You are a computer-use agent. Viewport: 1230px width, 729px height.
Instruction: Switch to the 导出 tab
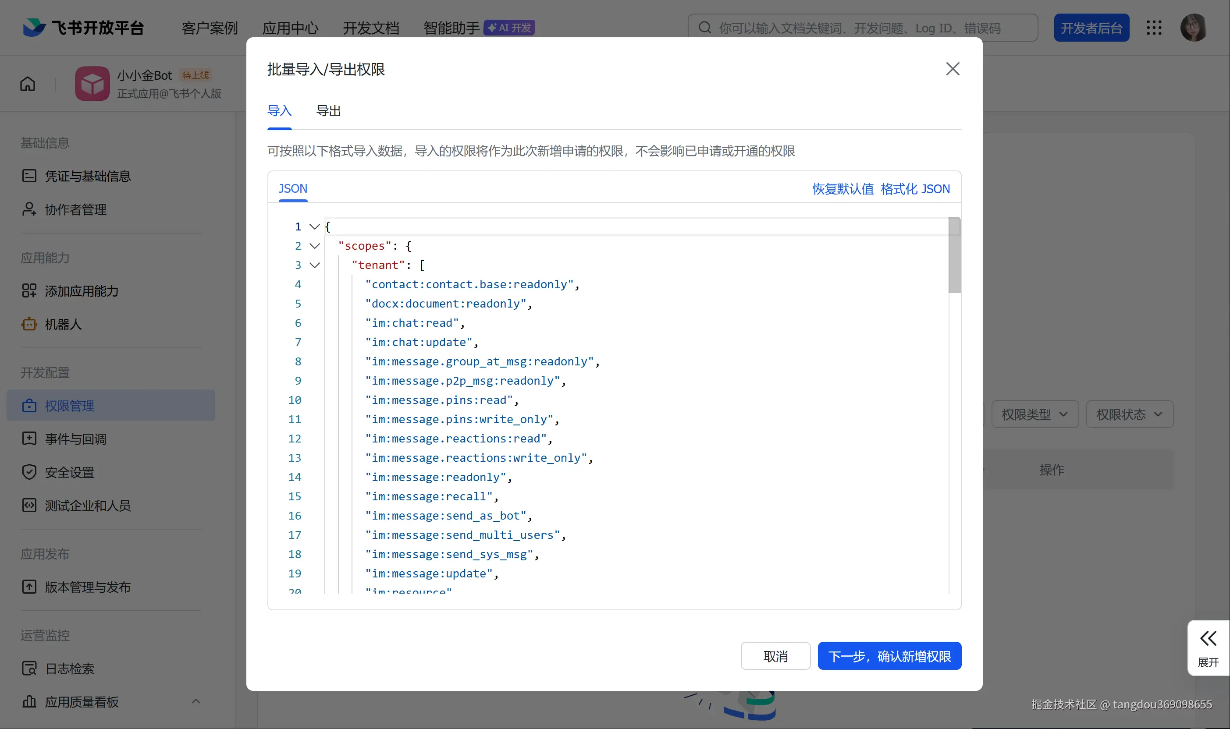point(328,110)
